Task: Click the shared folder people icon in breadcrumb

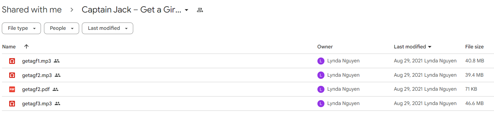Action: coord(200,10)
